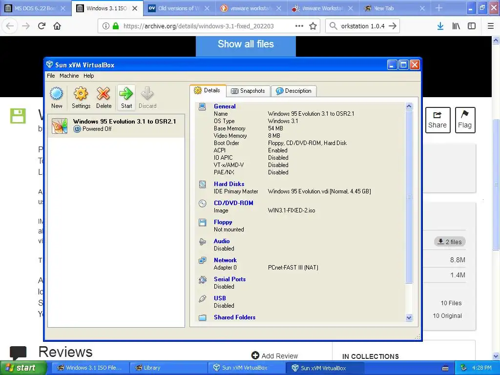The height and width of the screenshot is (375, 500).
Task: Click the Audio speaker icon
Action: point(202,241)
